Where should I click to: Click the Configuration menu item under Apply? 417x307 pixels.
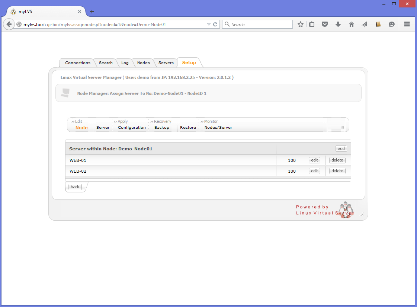coord(132,128)
